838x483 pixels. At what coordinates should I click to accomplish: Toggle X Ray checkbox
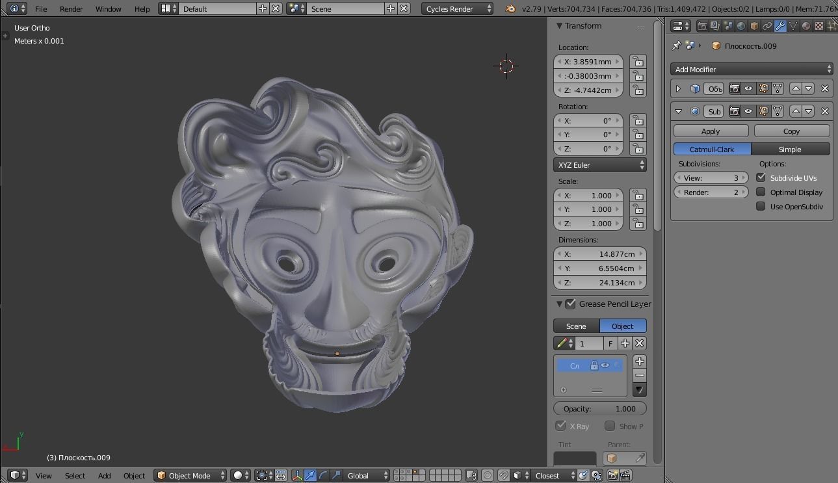click(560, 426)
